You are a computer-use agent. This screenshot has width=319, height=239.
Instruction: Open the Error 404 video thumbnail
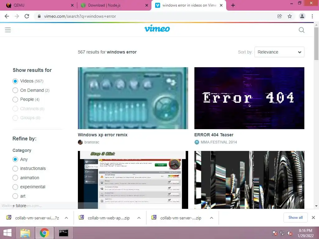(249, 98)
